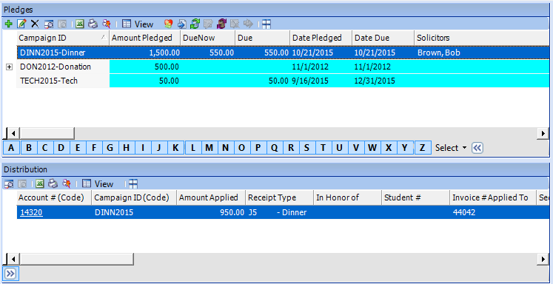Click Distribution horizontal scrollbar right arrow
This screenshot has height=284, width=553.
pyautogui.click(x=543, y=260)
